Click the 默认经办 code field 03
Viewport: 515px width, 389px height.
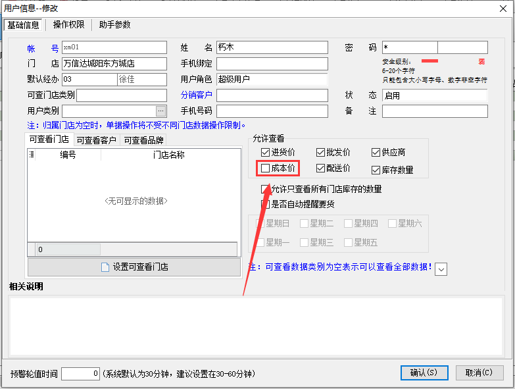tap(89, 79)
